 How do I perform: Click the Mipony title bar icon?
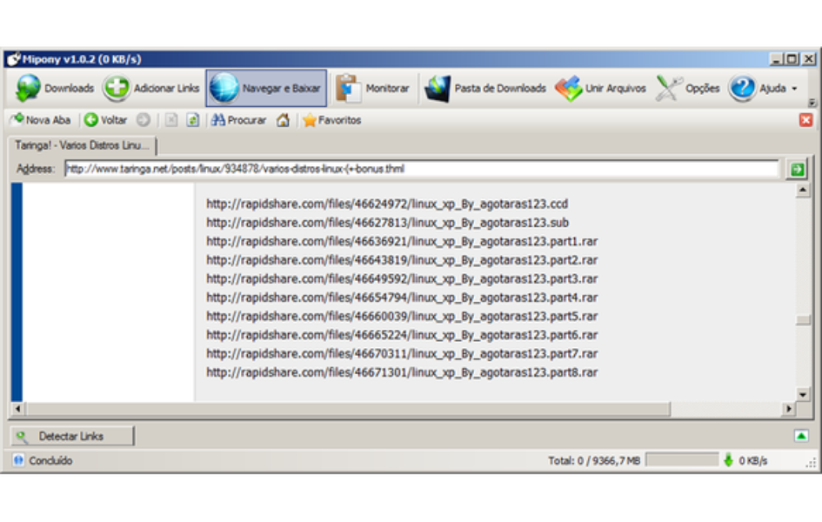tap(14, 58)
